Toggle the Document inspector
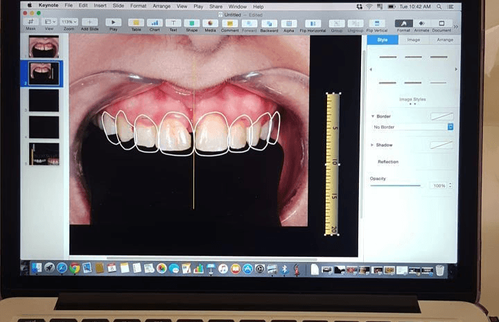The height and width of the screenshot is (322, 499). [441, 24]
